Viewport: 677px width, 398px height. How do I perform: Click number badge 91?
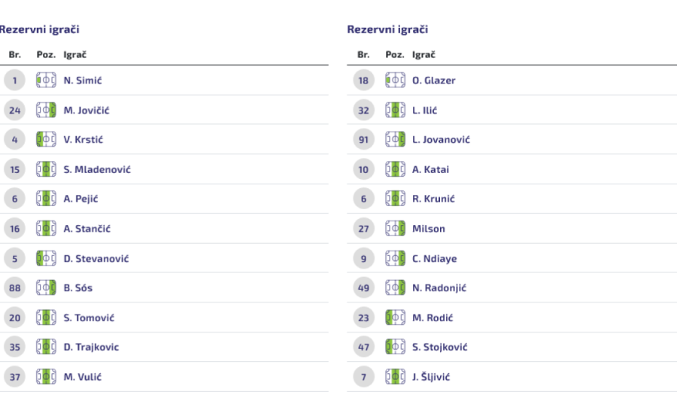tap(364, 139)
